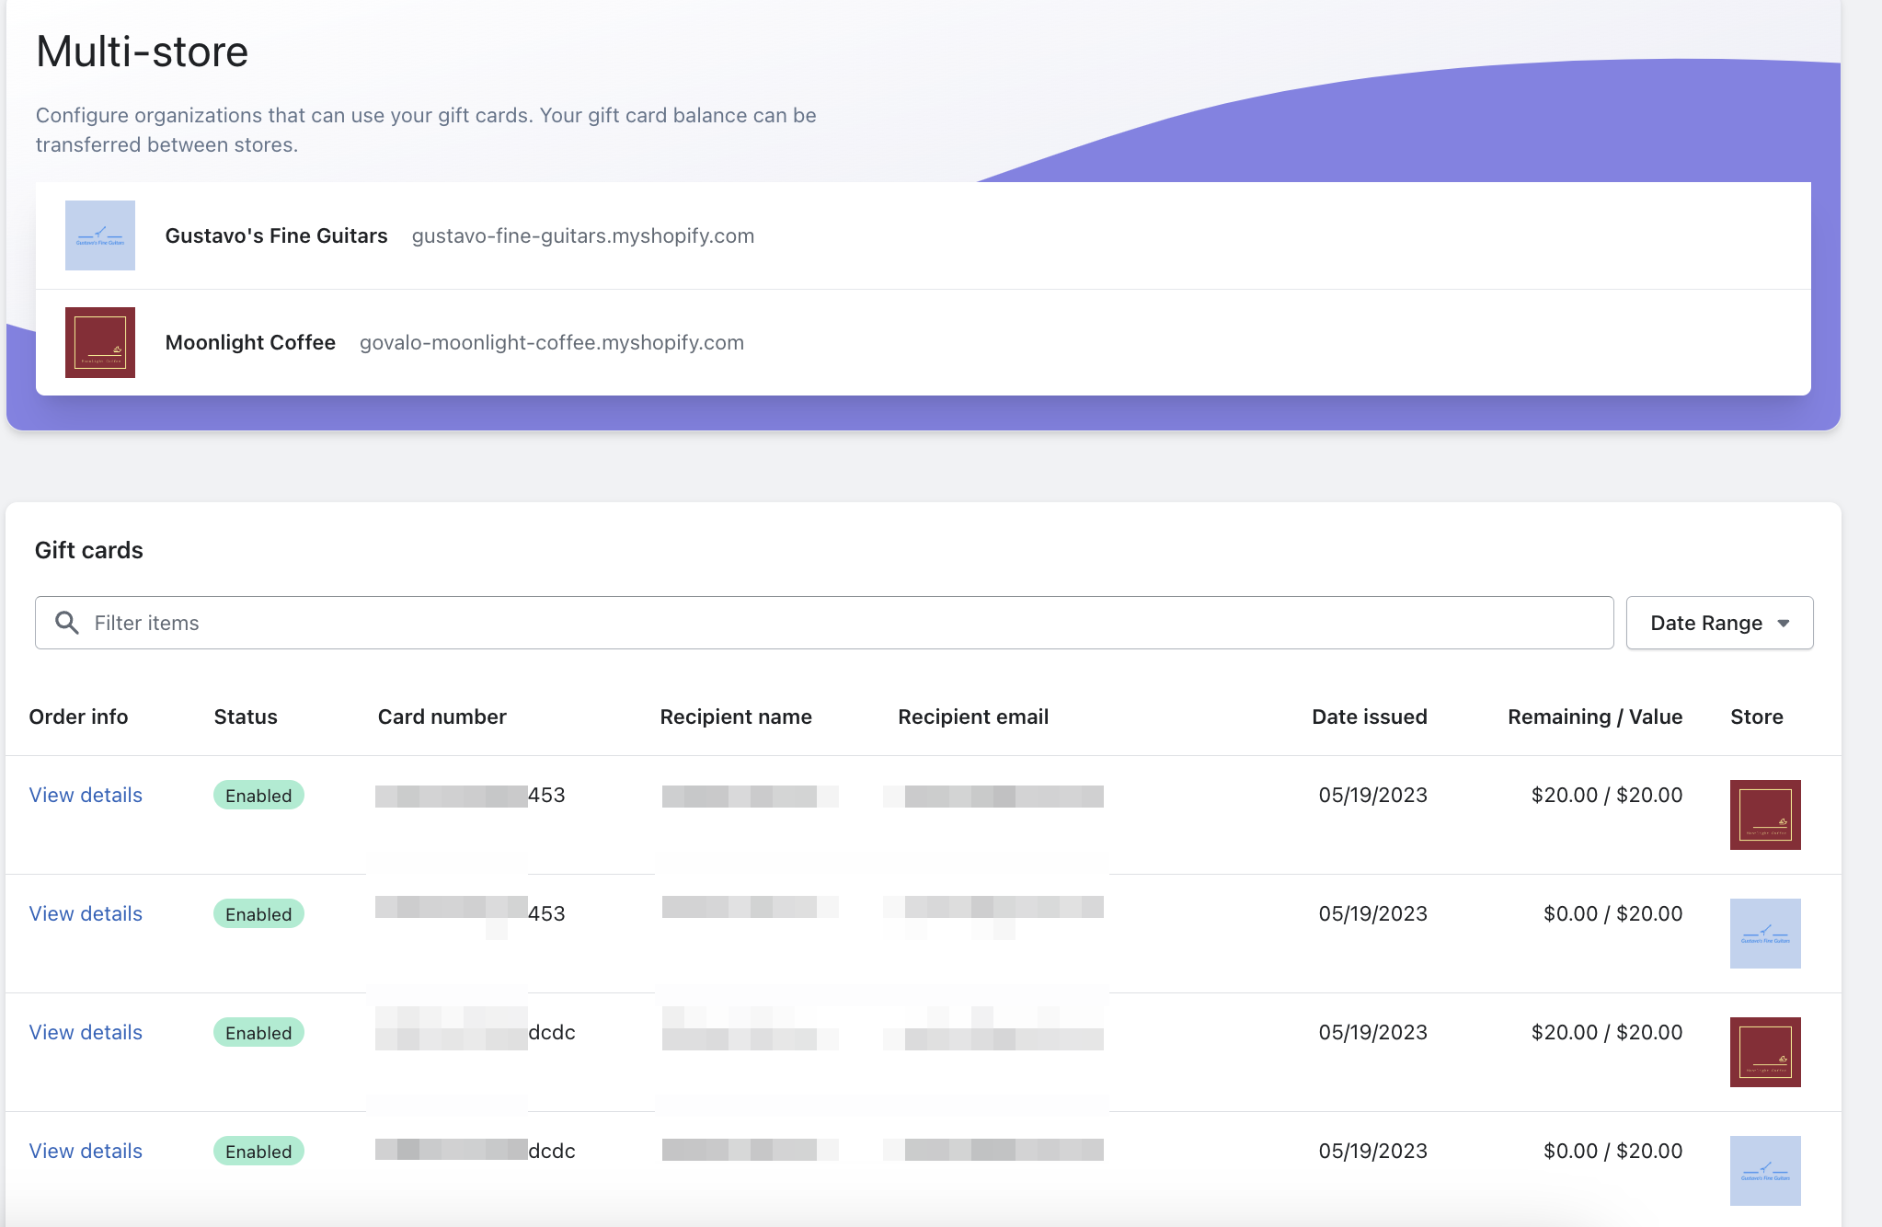Viewport: 1882px width, 1227px height.
Task: Click Enabled status badge in first row
Action: [258, 796]
